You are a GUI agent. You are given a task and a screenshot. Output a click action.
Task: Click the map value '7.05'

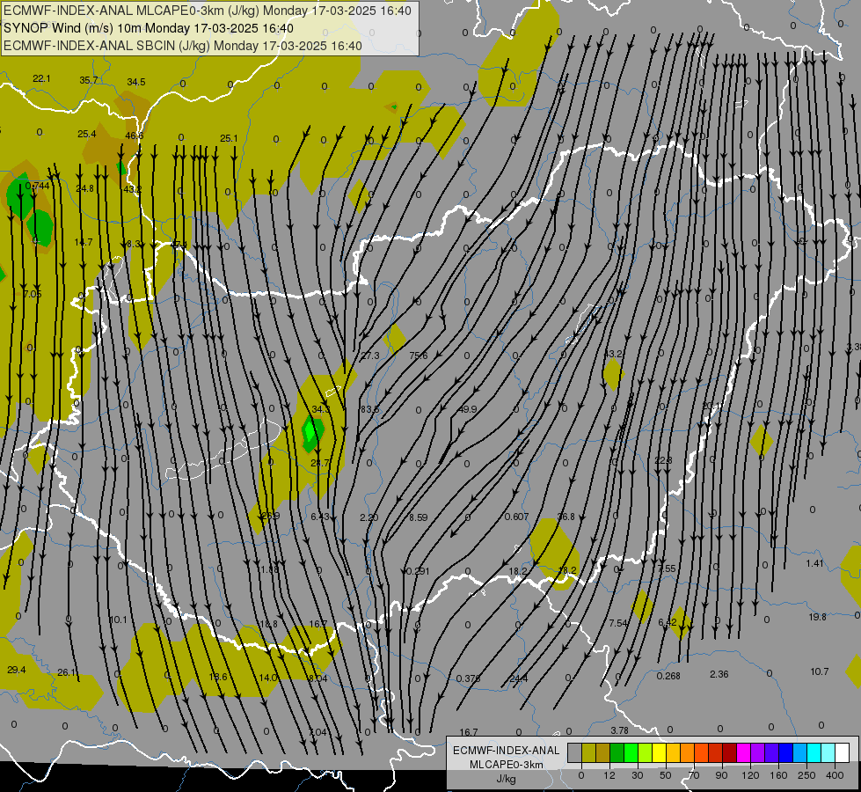pyautogui.click(x=33, y=294)
